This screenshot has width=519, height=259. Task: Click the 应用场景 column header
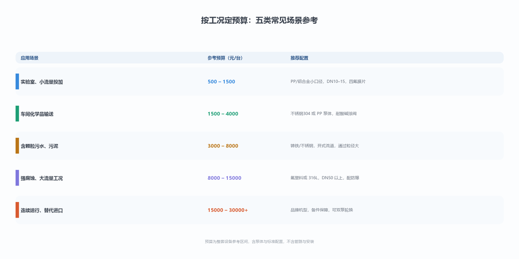pyautogui.click(x=30, y=58)
